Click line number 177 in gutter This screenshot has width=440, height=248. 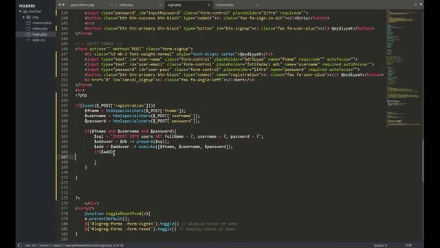(x=64, y=208)
